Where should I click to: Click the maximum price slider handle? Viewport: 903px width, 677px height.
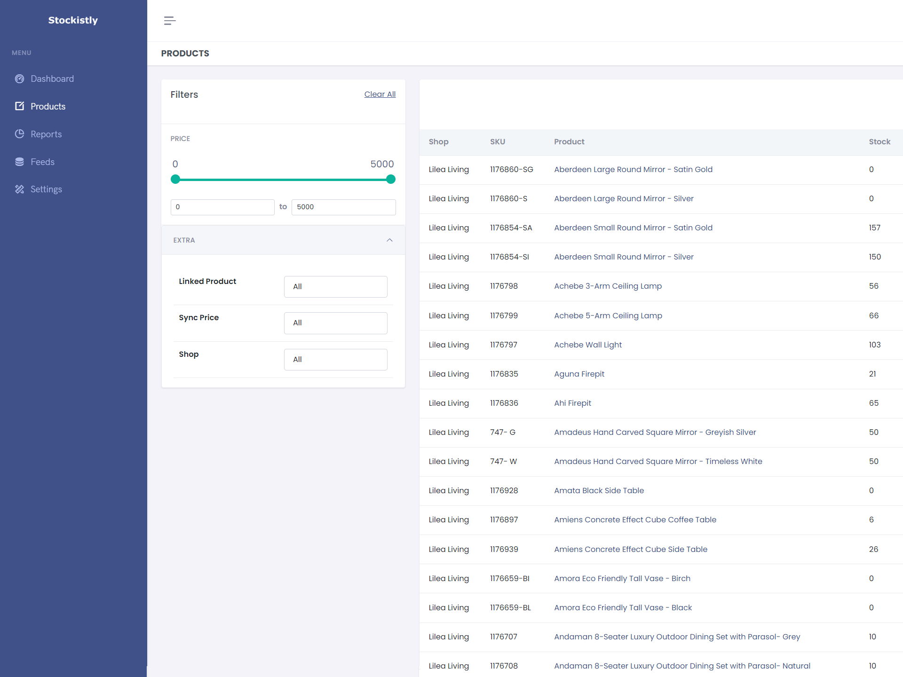click(390, 179)
